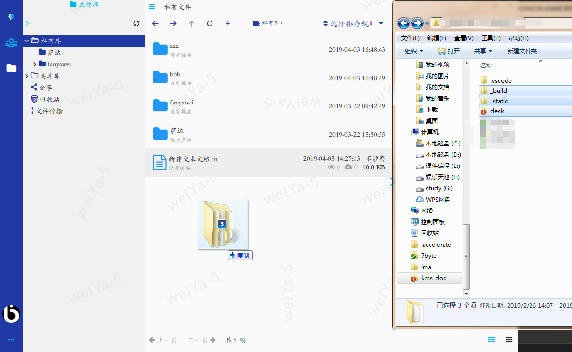Select 新建文本文档.txt file row
The image size is (572, 352).
(269, 163)
